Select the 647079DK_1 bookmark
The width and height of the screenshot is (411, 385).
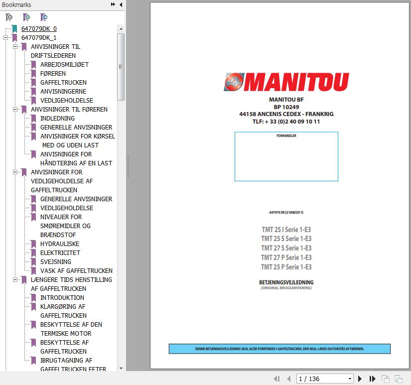point(39,38)
